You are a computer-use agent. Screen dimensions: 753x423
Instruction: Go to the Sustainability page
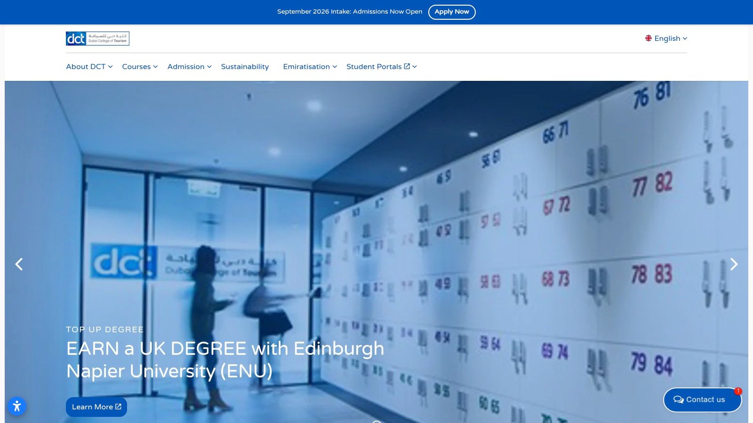245,67
